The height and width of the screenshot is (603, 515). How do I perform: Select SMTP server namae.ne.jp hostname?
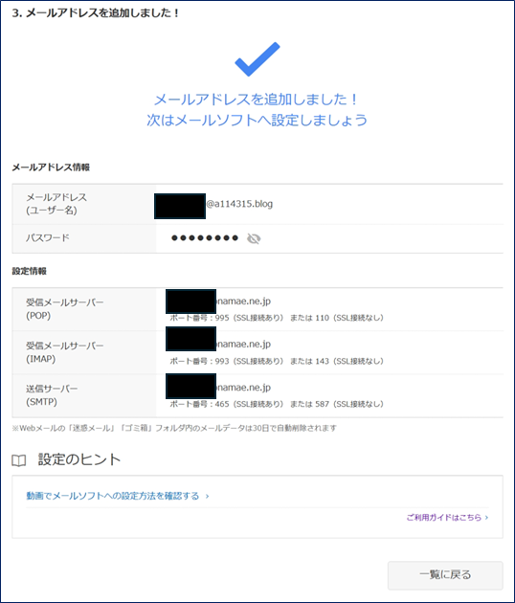(244, 388)
